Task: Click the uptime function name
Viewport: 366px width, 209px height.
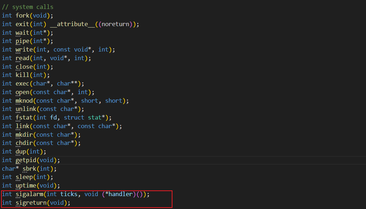Action: click(26, 186)
